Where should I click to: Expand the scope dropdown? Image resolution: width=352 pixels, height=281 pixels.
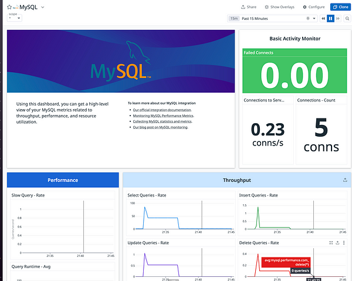tap(15, 18)
